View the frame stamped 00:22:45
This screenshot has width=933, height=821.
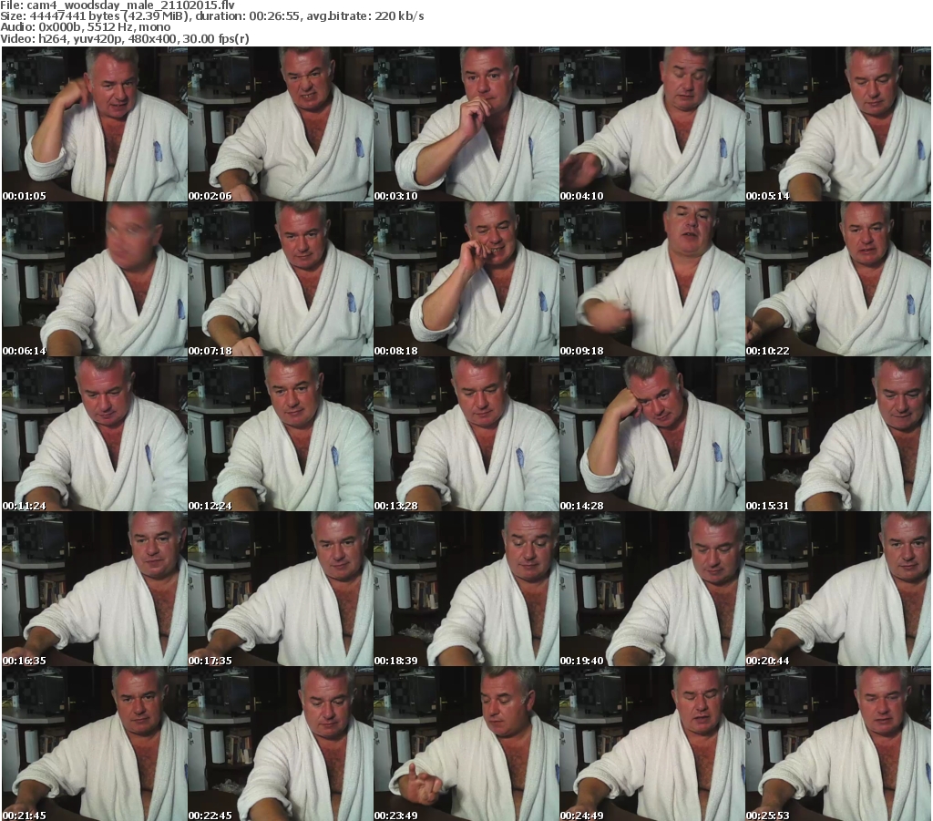[281, 744]
